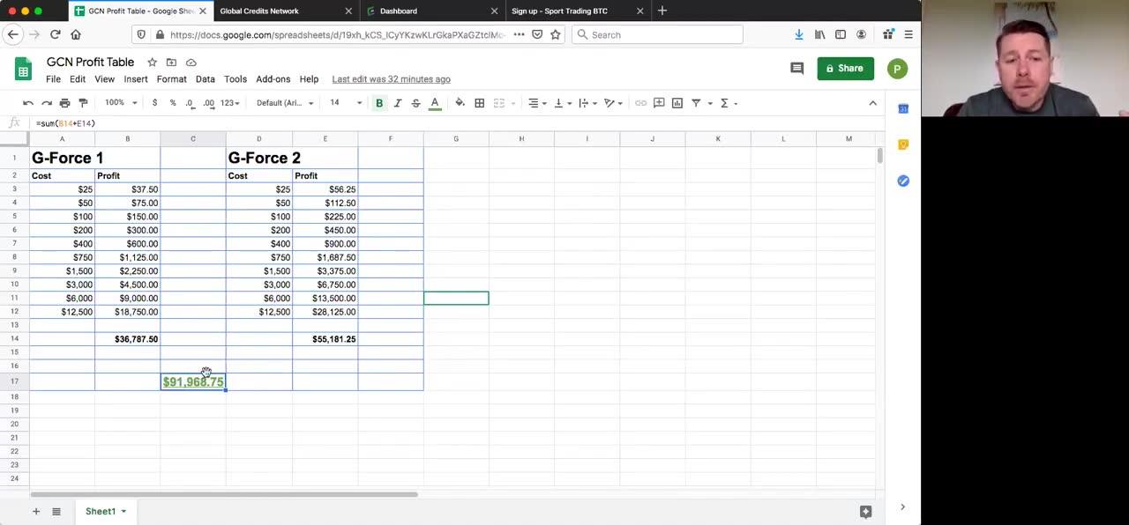Toggle italic formatting
The image size is (1129, 525).
tap(398, 103)
